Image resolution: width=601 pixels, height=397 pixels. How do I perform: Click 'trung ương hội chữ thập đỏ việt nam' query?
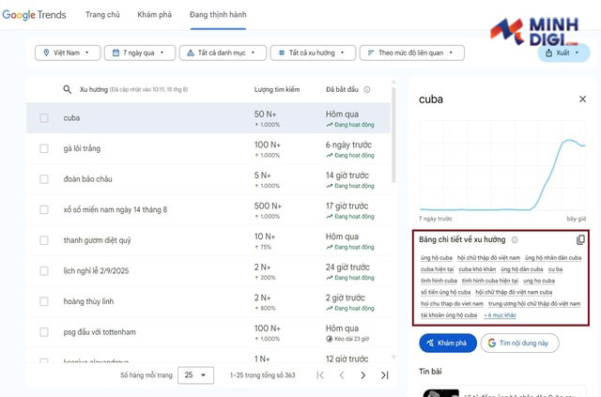[x=534, y=304]
